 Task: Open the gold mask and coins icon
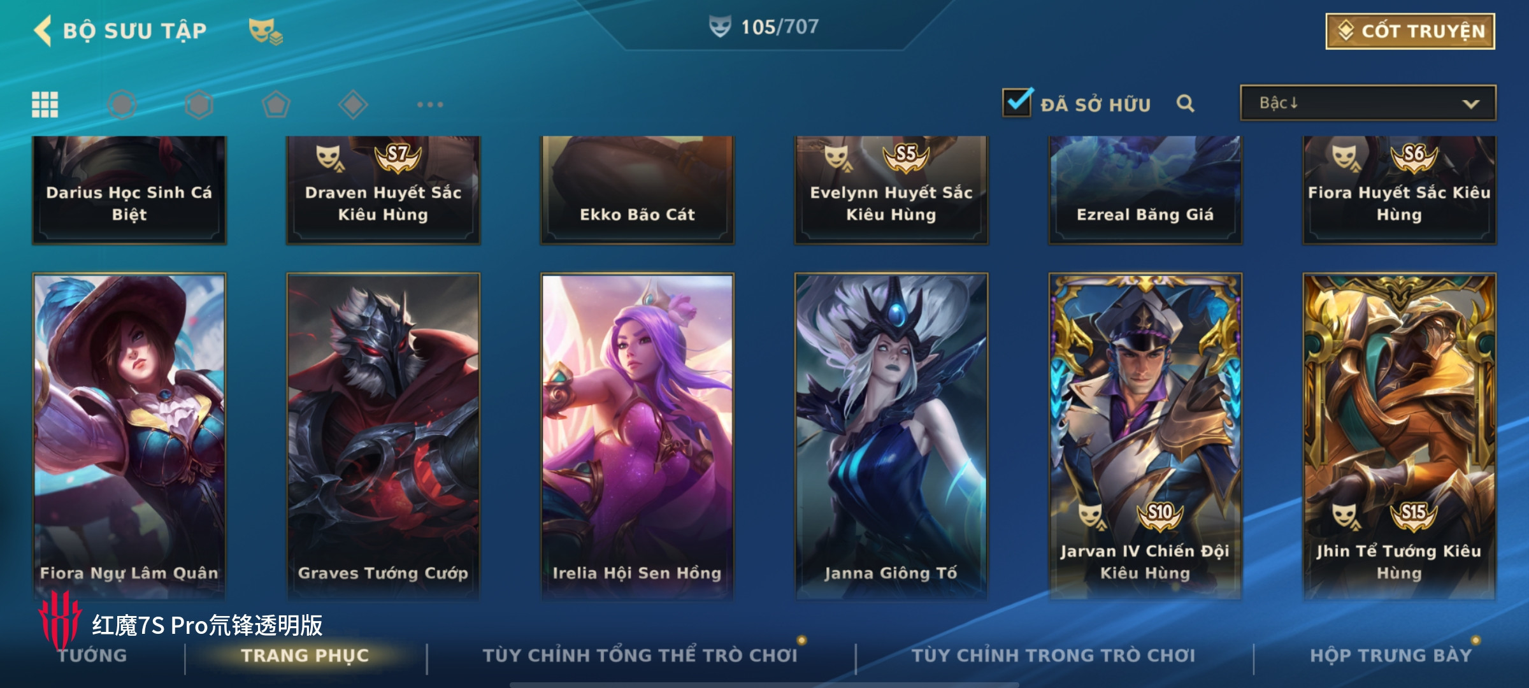(266, 31)
